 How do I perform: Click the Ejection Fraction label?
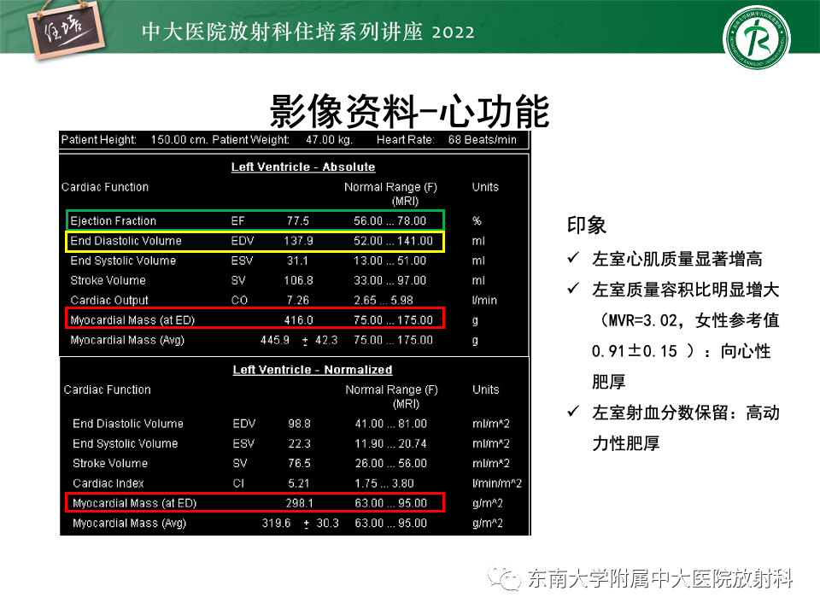coord(113,220)
